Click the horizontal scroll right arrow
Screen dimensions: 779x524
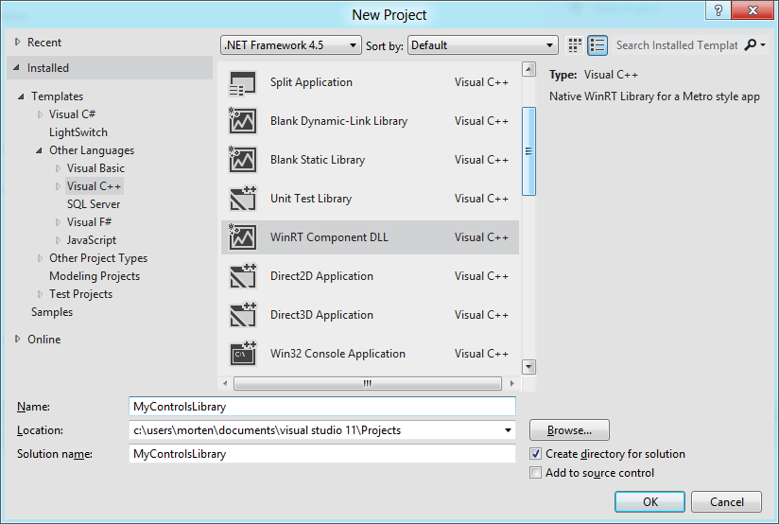click(x=511, y=383)
